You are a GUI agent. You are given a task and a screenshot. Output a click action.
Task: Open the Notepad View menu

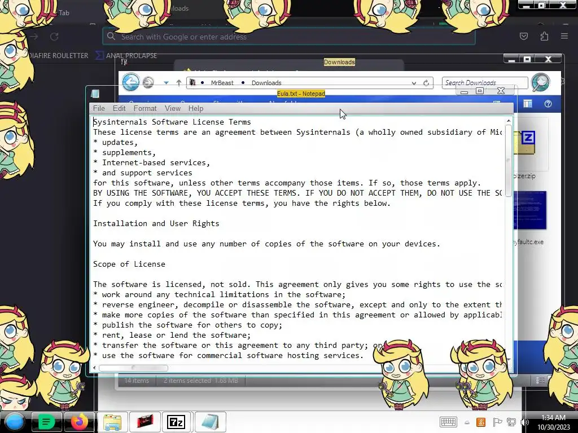point(173,108)
